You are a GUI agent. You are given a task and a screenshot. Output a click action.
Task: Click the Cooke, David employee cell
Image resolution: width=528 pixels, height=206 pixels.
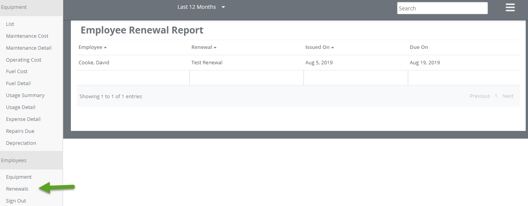(x=94, y=62)
